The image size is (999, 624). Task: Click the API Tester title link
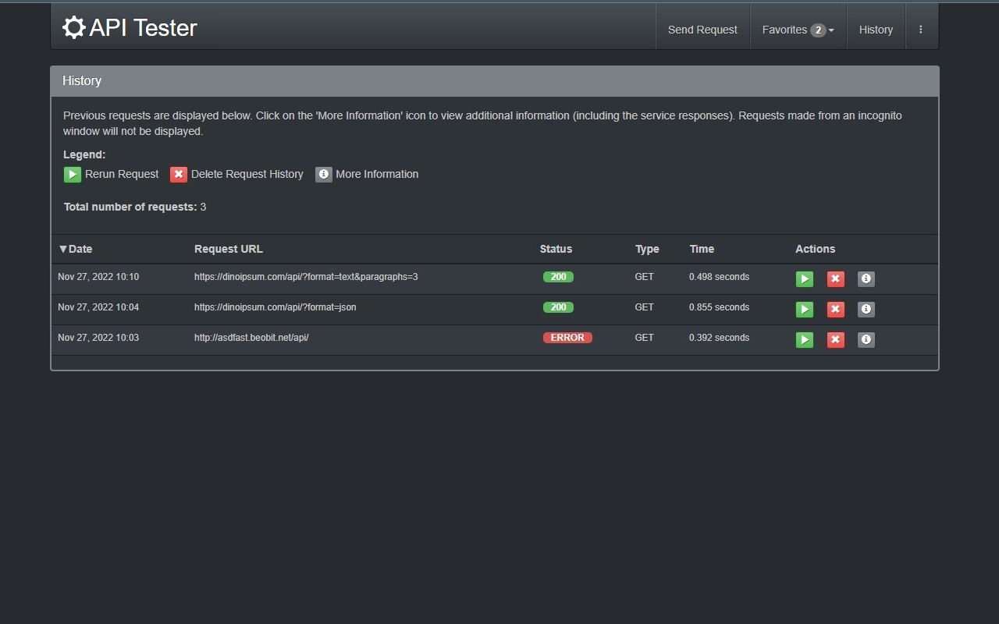click(x=129, y=27)
